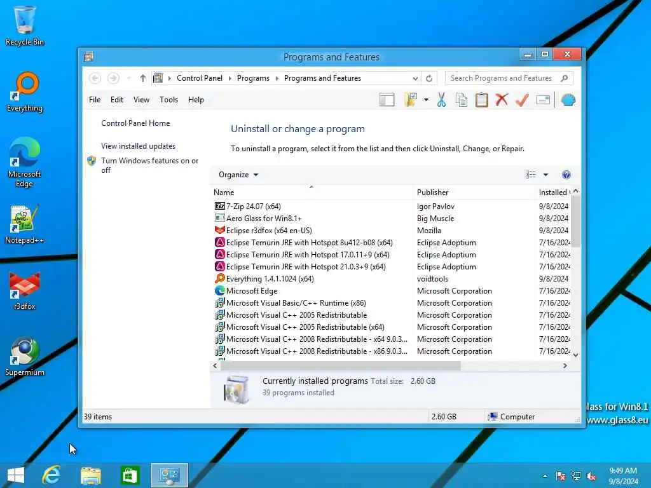Sort by the Publisher column header
Screen dimensions: 651x488
[x=476, y=193]
